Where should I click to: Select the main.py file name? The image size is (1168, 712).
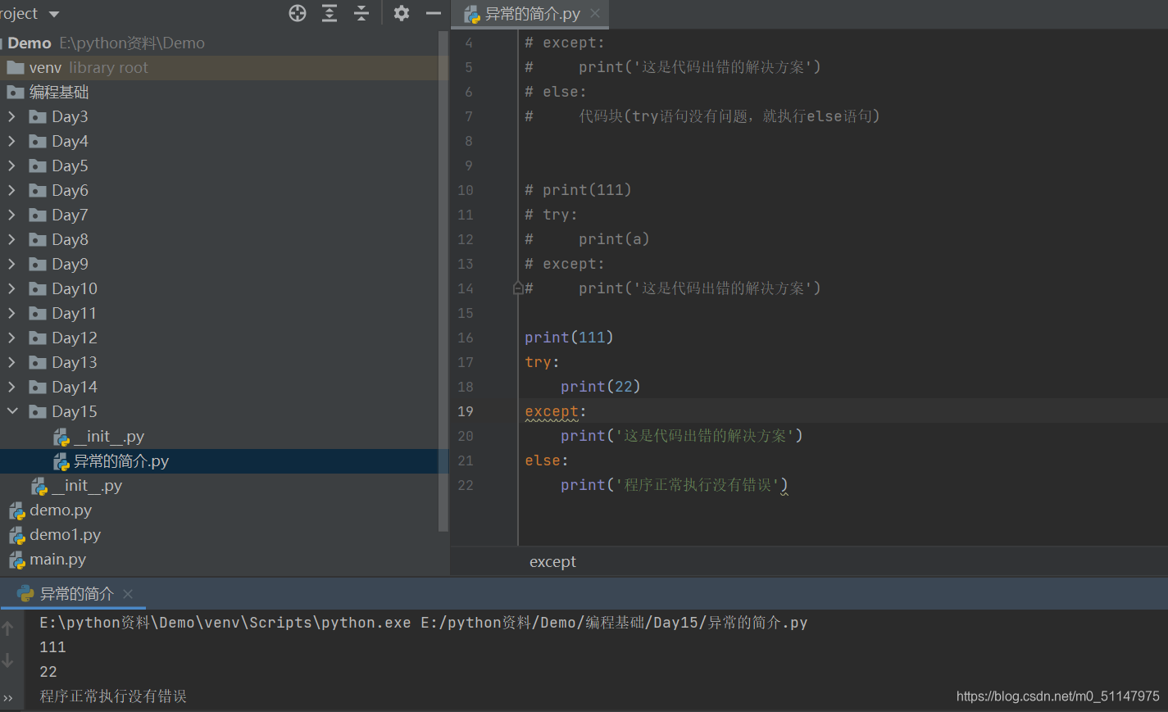pyautogui.click(x=58, y=559)
